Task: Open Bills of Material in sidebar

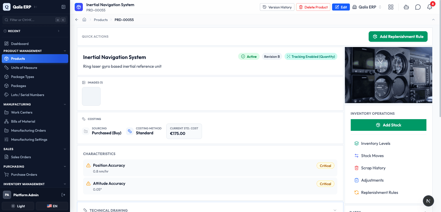Action: [x=35, y=121]
